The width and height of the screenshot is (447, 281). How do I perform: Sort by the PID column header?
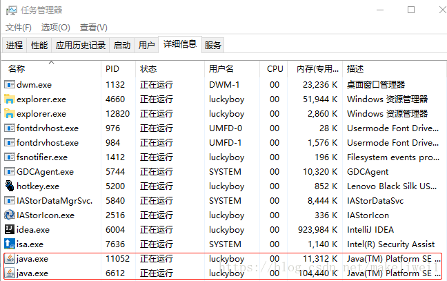119,69
